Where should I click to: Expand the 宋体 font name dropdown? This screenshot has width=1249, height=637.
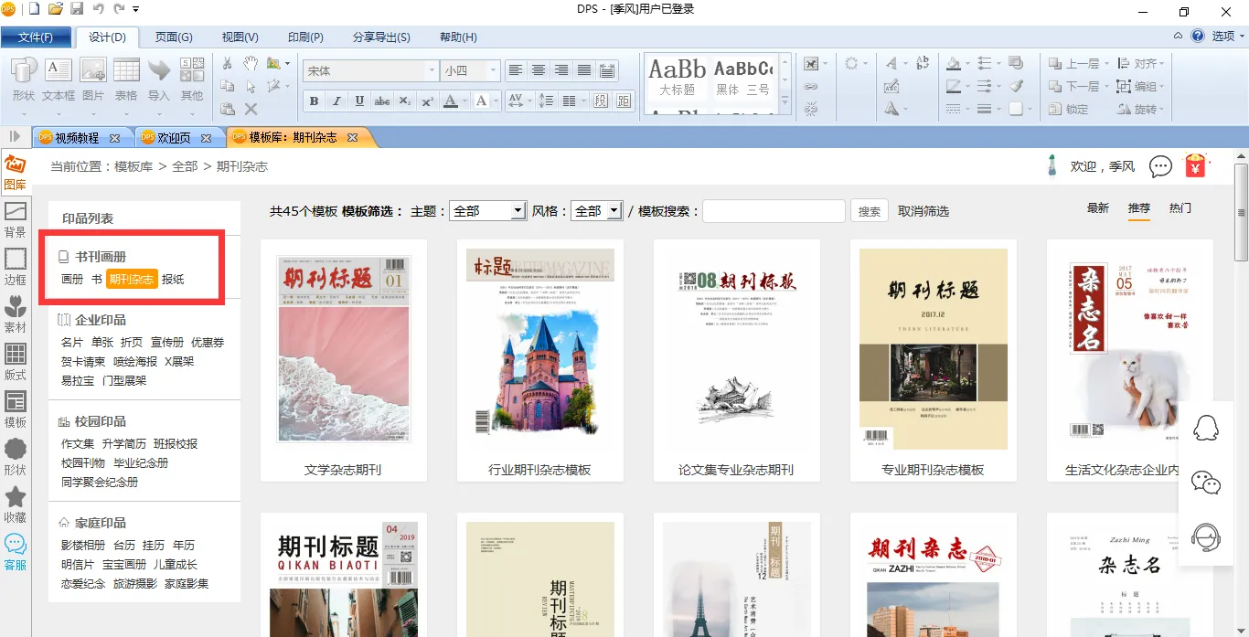[x=432, y=70]
